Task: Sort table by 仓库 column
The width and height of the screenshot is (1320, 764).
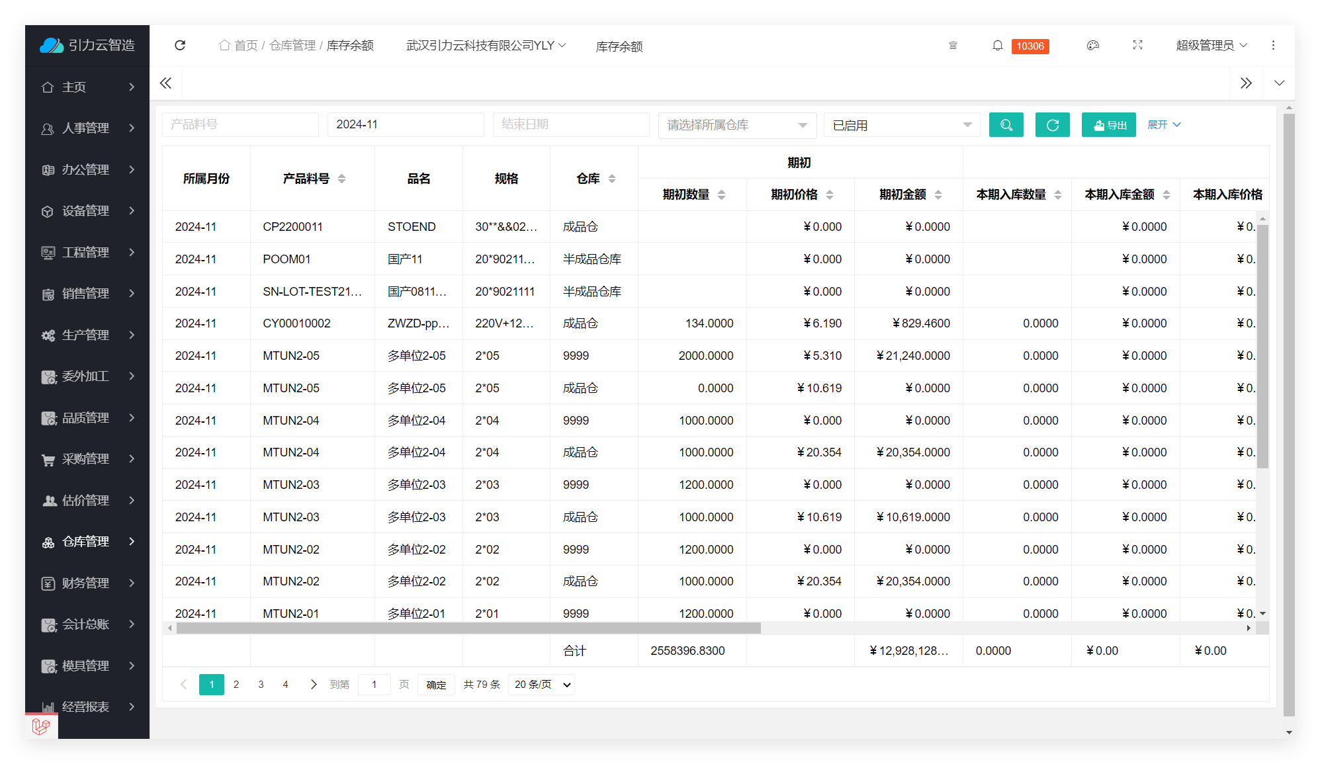Action: 611,179
